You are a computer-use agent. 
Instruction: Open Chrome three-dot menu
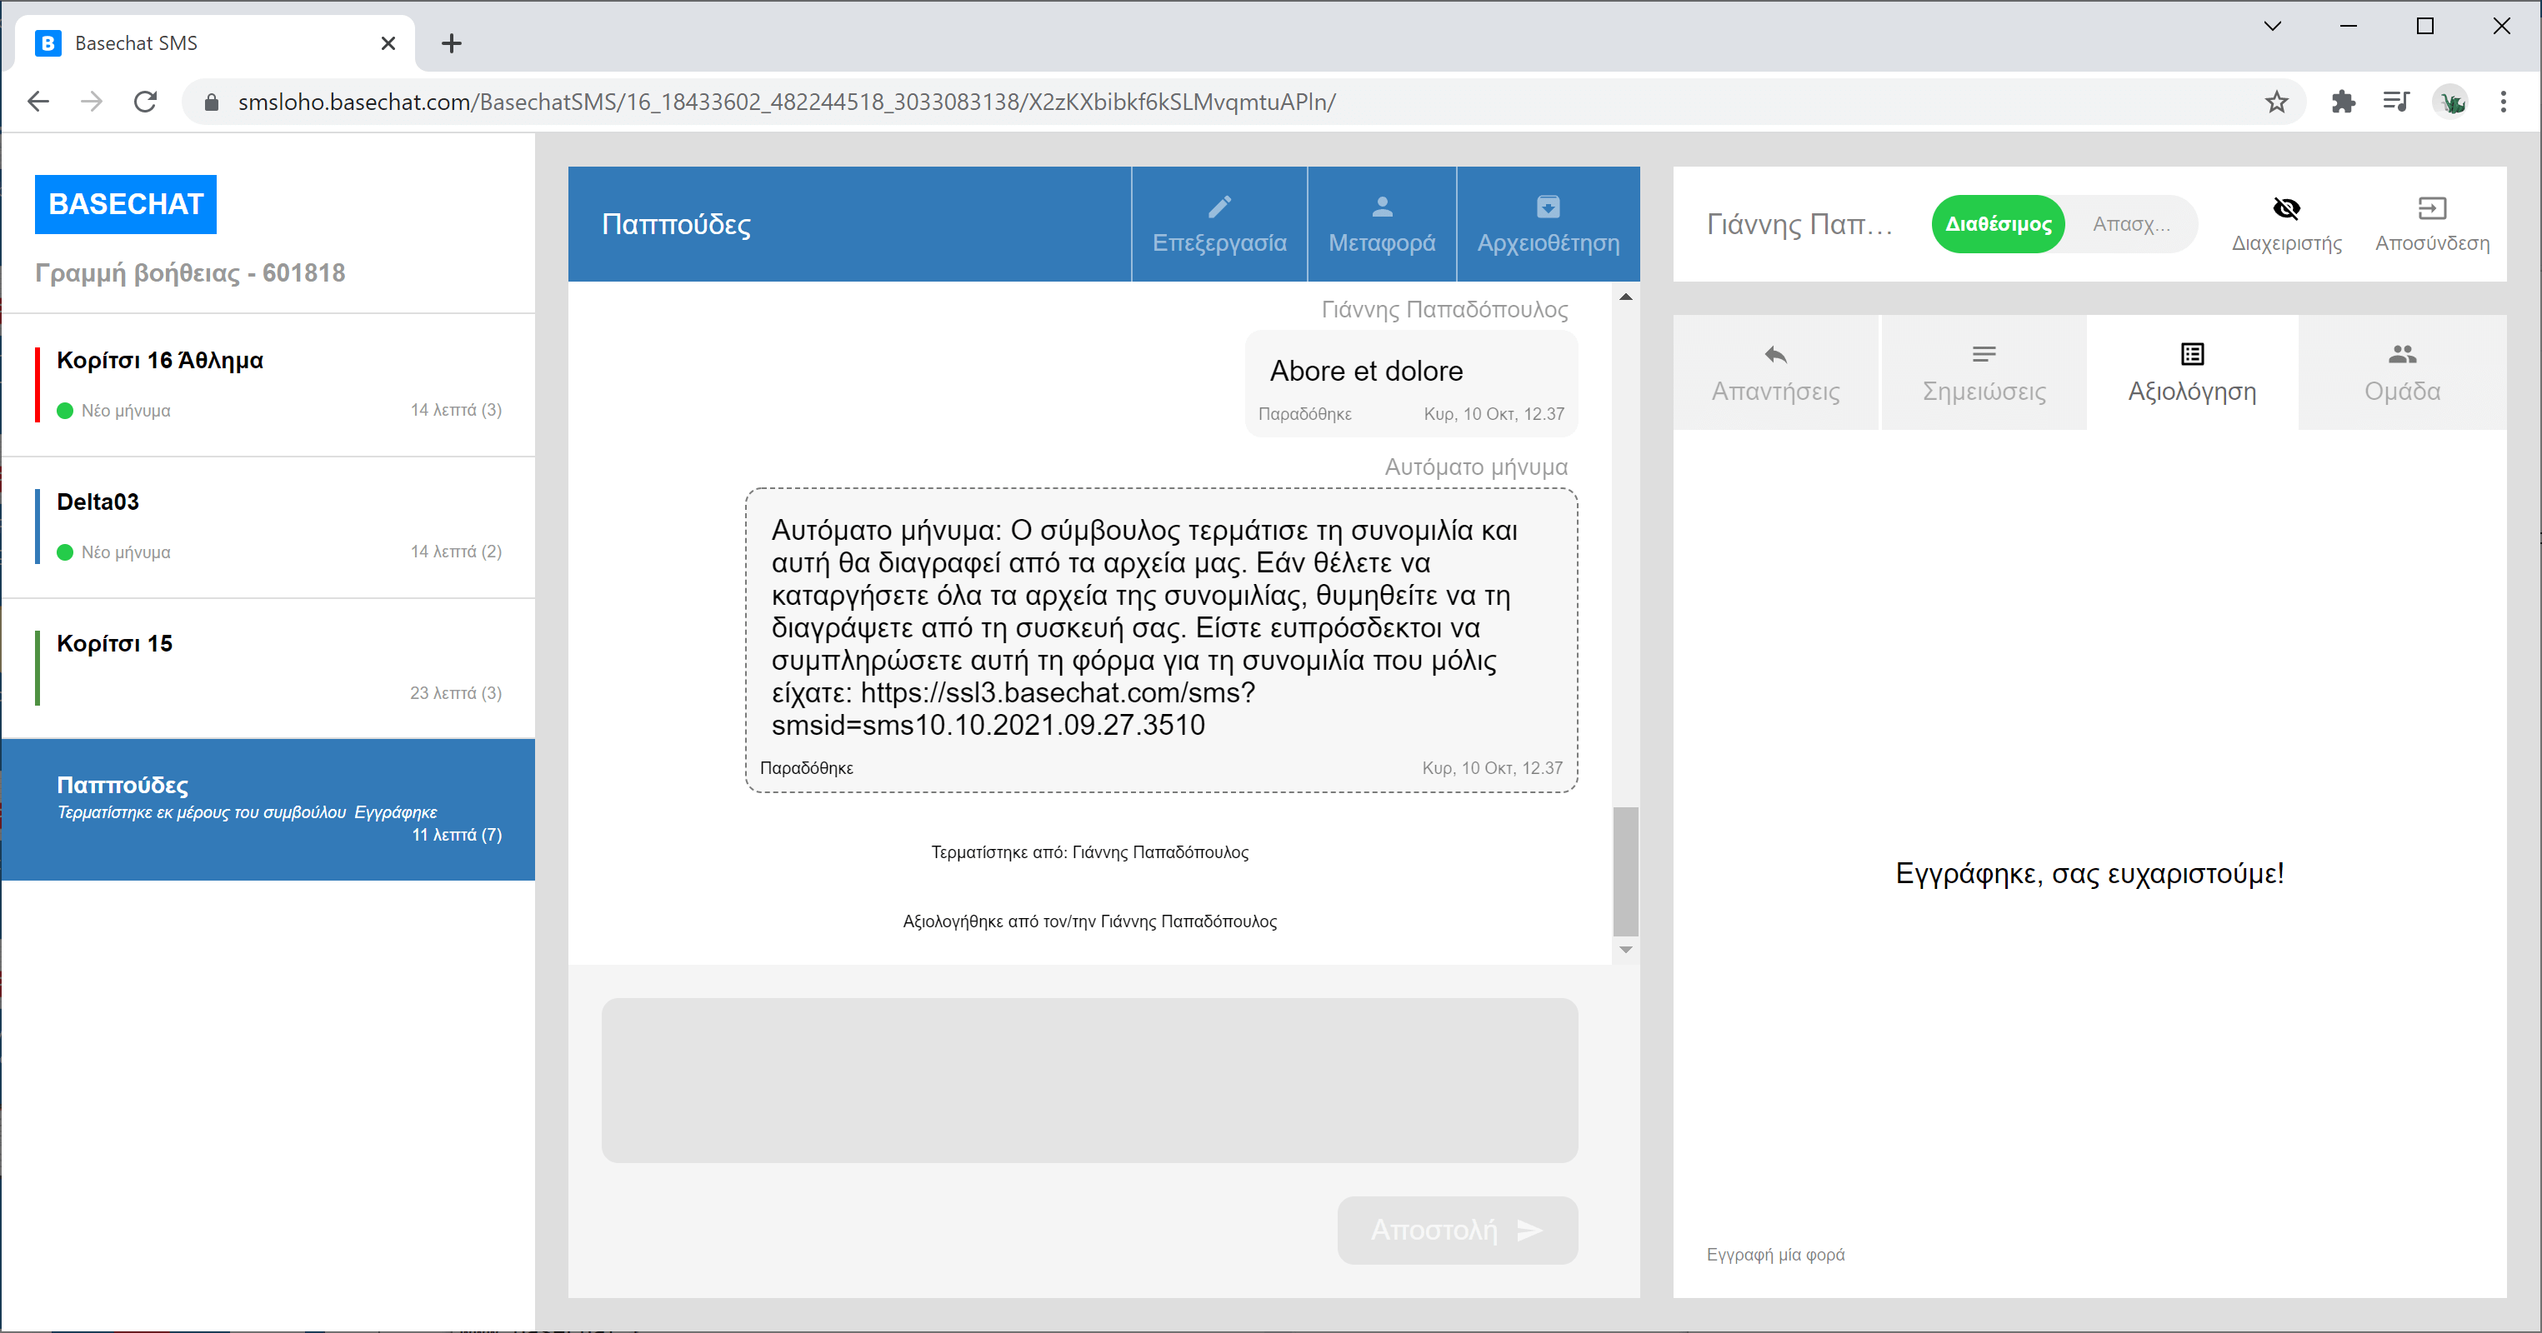(x=2503, y=102)
